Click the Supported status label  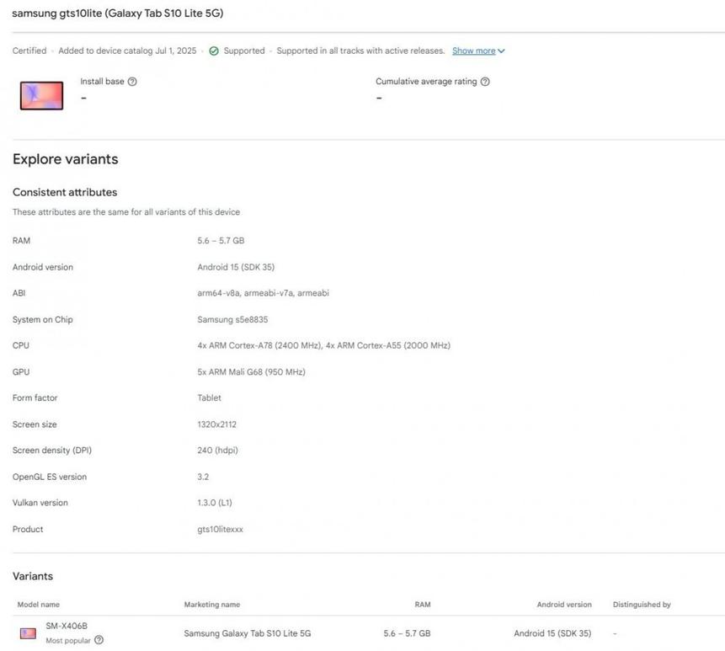click(244, 51)
